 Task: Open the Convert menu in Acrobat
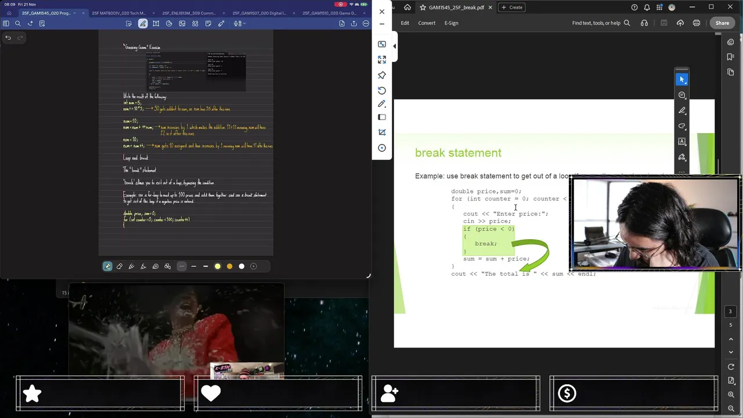[x=427, y=23]
